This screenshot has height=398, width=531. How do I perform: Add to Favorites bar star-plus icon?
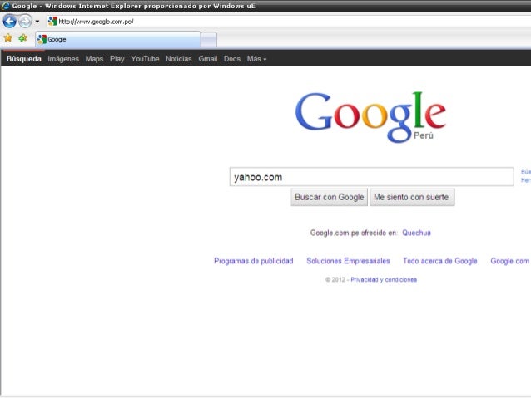[23, 38]
